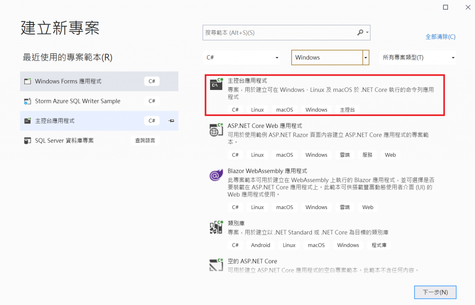Maximize the new project dialog window
Viewport: 475px width, 305px height.
click(446, 7)
